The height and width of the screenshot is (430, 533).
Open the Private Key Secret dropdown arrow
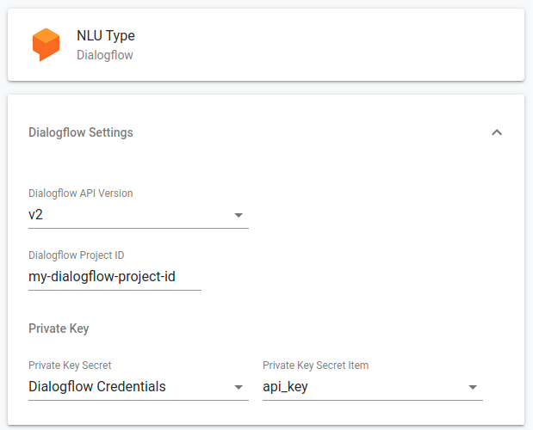click(x=239, y=387)
